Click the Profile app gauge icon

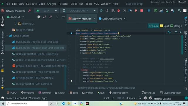coord(130,11)
